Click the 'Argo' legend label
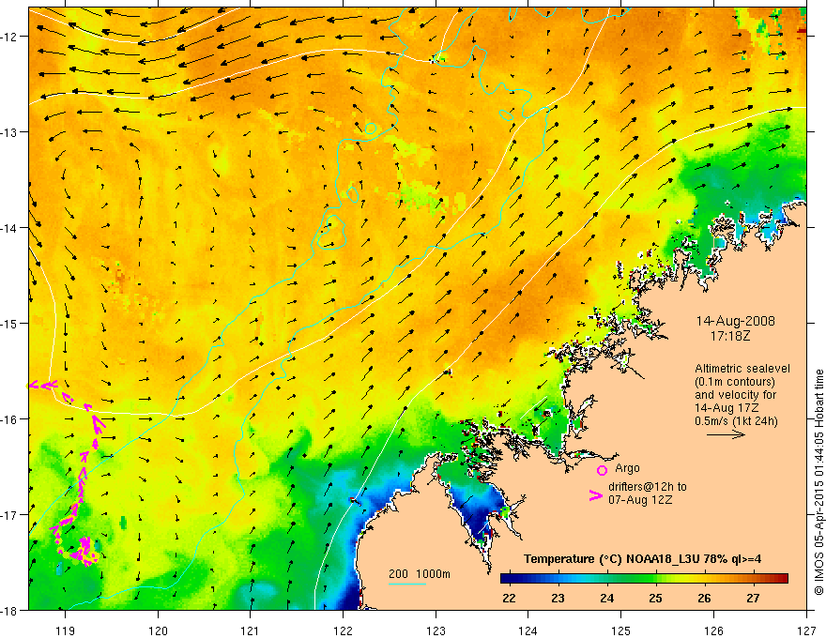This screenshot has height=638, width=826. coord(627,468)
